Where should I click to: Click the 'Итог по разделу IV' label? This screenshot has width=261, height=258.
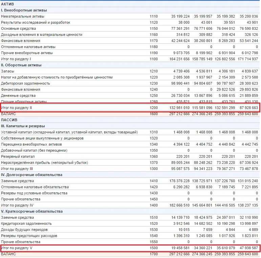pyautogui.click(x=17, y=205)
